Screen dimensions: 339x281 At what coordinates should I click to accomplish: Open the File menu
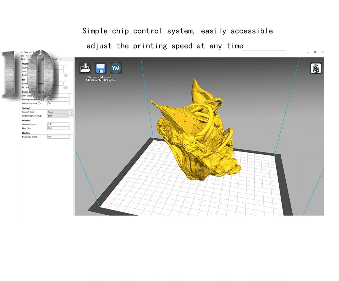pyautogui.click(x=22, y=56)
